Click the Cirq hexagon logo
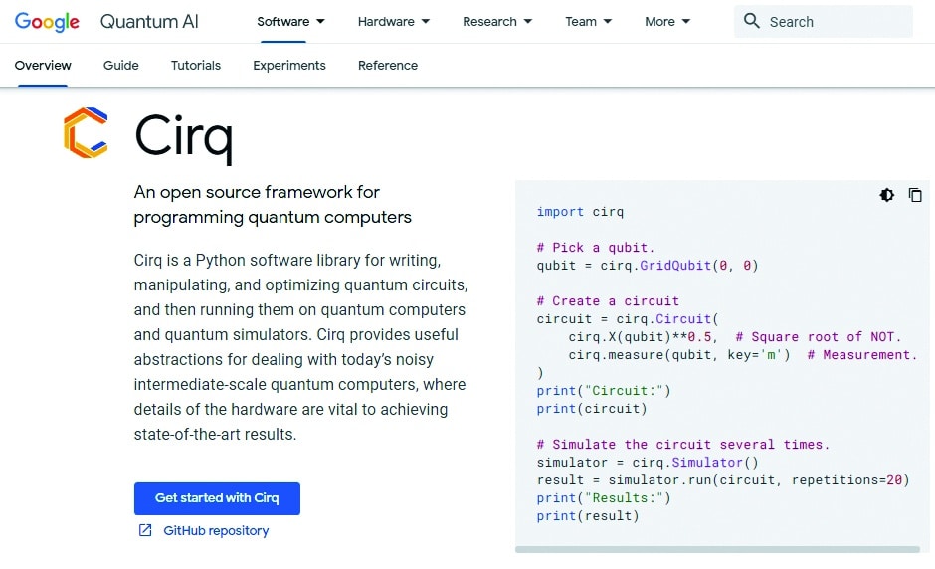 coord(86,133)
